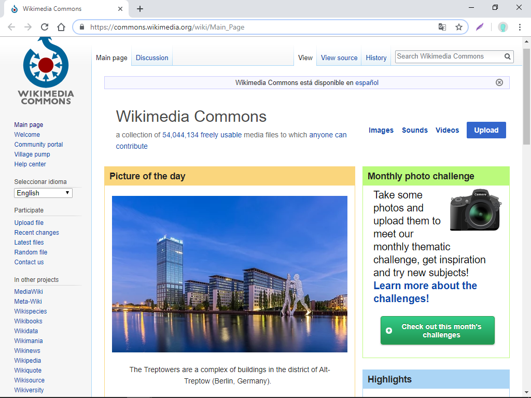Close the Wikimedia Commons browser tab

tap(120, 9)
